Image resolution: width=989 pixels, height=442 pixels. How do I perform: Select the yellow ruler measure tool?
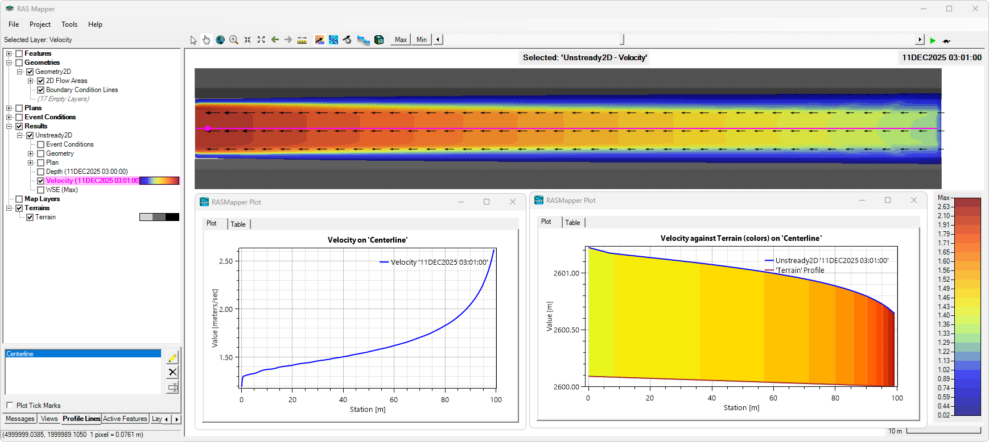click(302, 40)
